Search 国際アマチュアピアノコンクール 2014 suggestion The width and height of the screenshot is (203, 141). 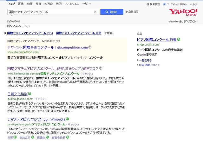(x=30, y=33)
